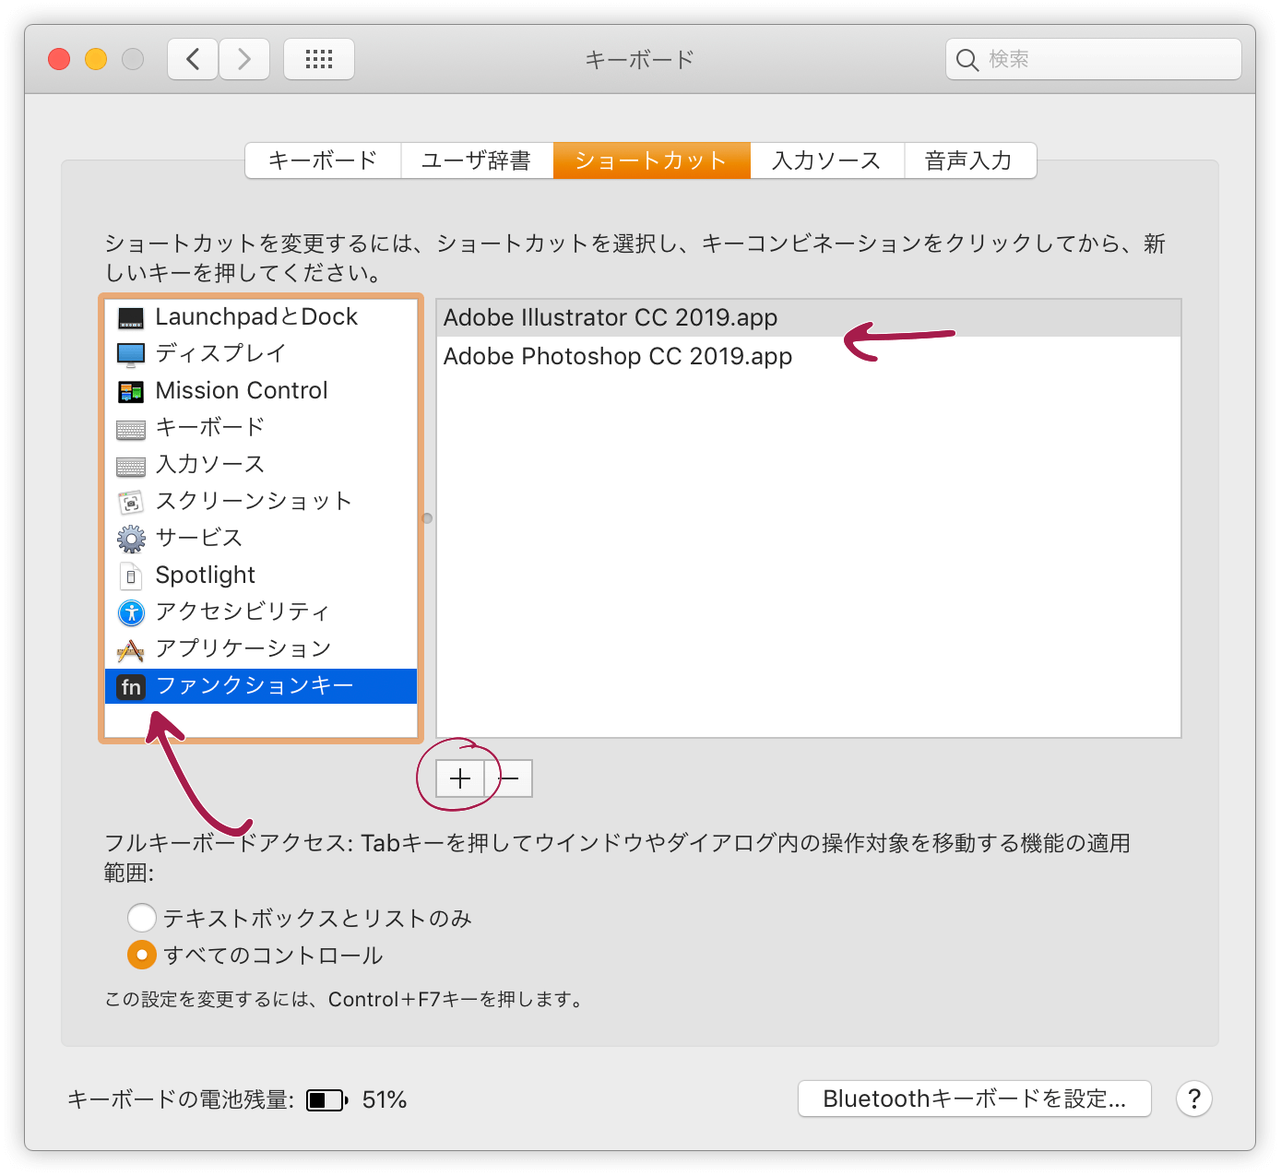The height and width of the screenshot is (1176, 1281).
Task: Click the fn ファンクションキー icon
Action: pos(131,687)
